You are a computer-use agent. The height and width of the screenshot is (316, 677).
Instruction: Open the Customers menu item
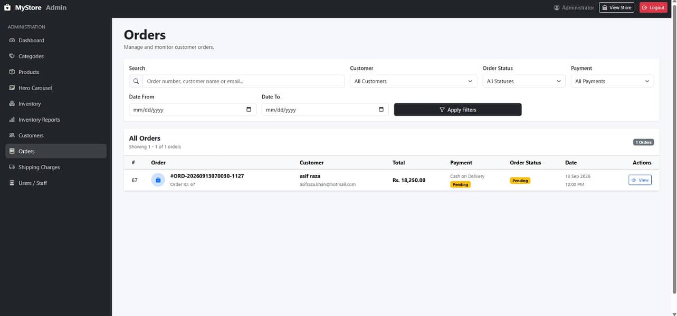[x=56, y=135]
